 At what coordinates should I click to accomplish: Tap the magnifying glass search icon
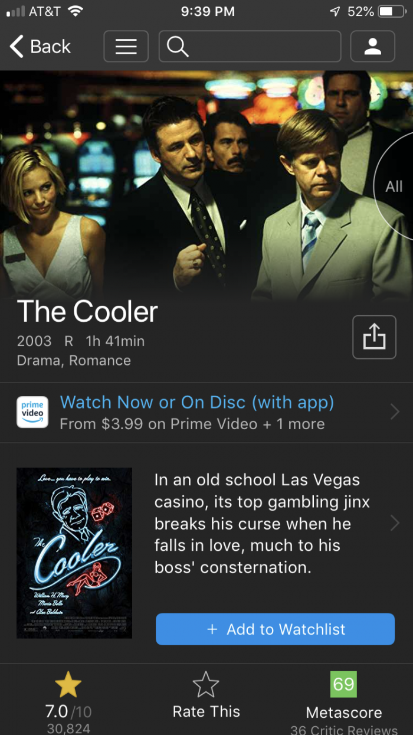(177, 46)
